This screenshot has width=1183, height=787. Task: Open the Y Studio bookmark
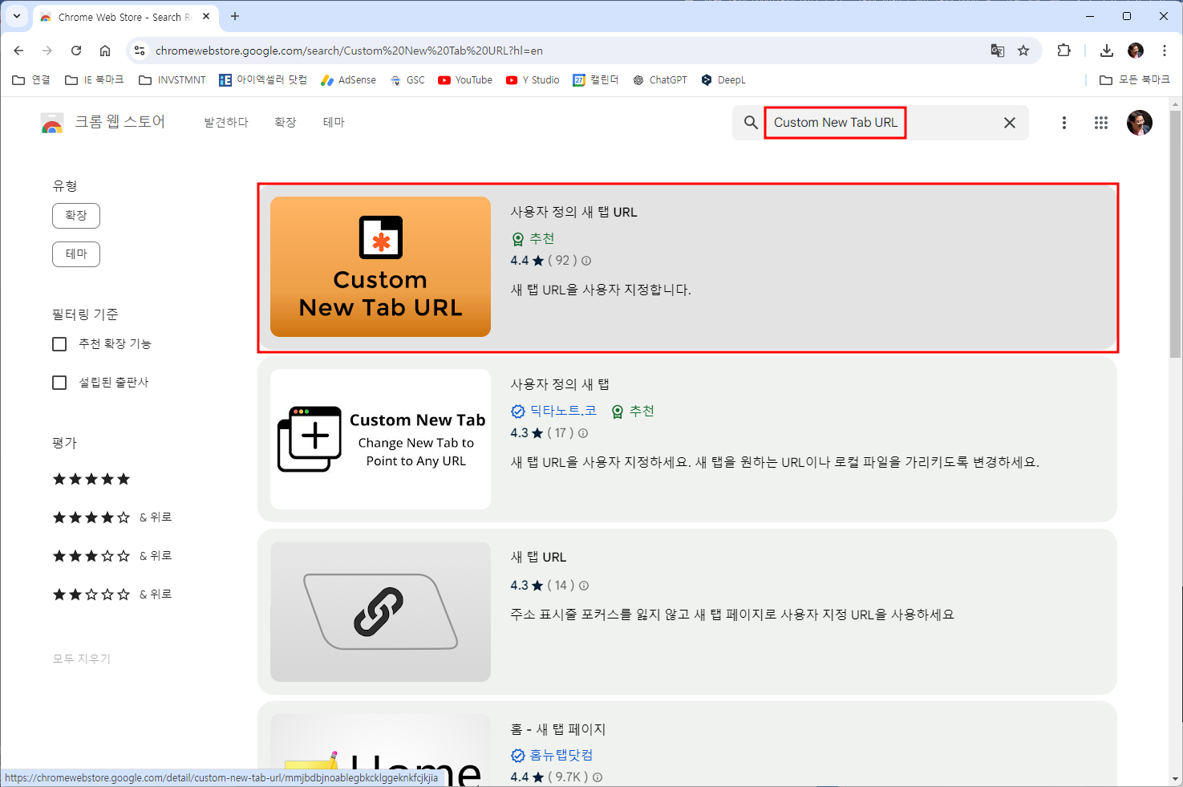pos(533,80)
